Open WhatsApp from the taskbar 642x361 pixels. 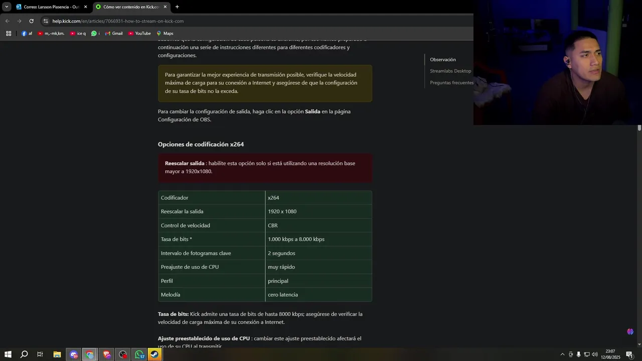(x=139, y=354)
